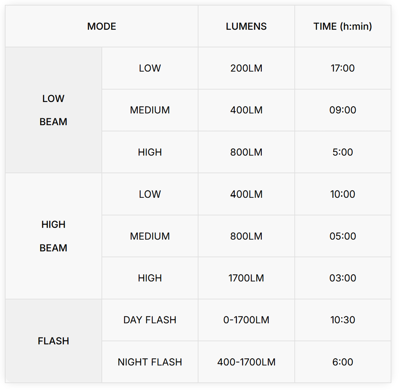Select the 6:00 time cell
The width and height of the screenshot is (399, 390).
tap(343, 362)
